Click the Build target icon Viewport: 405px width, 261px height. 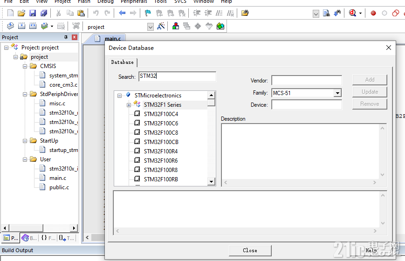click(22, 26)
